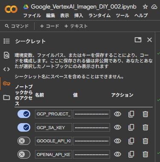Screen dimensions: 160x162
Task: Open the ランタイム menu
Action: (99, 15)
